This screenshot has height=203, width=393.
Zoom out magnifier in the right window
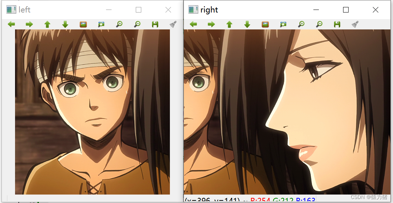pos(319,24)
